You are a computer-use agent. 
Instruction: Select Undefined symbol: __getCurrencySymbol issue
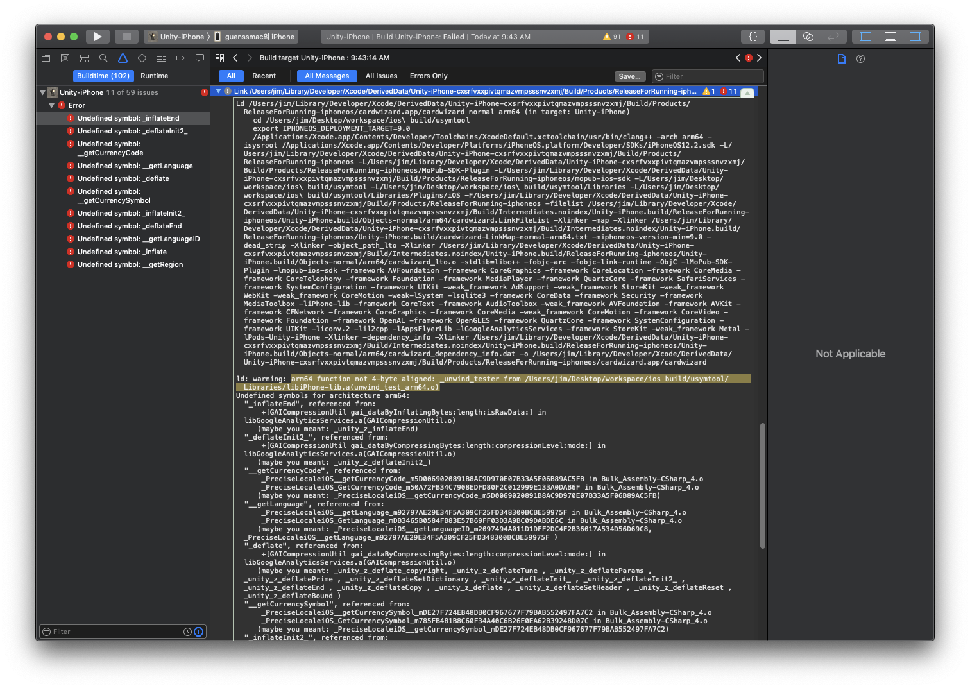point(123,196)
